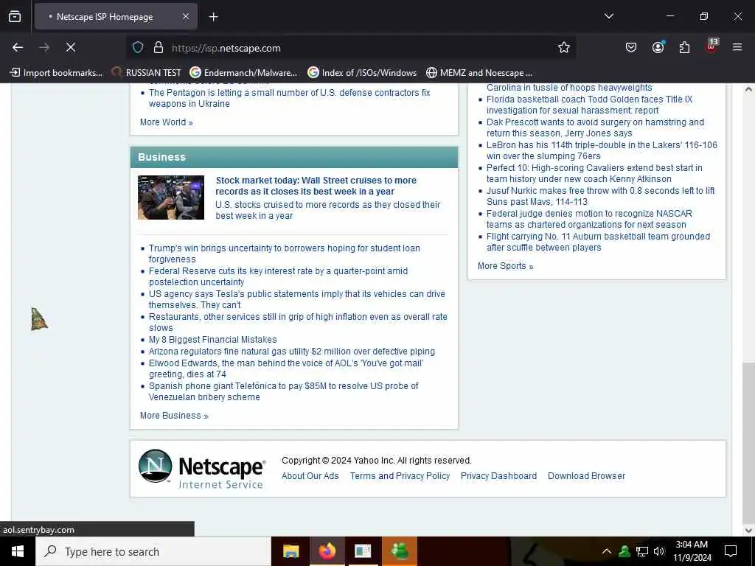This screenshot has width=755, height=566.
Task: Open Firefox account menu
Action: point(658,47)
